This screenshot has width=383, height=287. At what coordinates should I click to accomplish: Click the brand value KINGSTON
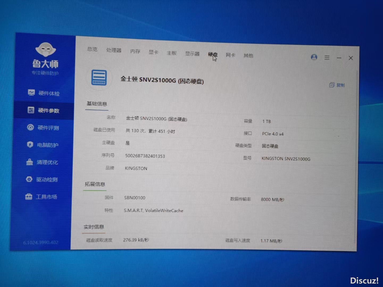pos(136,168)
